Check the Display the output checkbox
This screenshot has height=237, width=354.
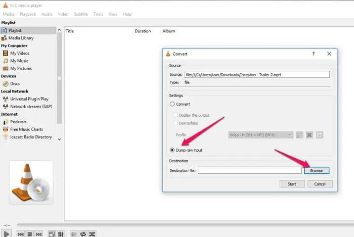click(175, 115)
